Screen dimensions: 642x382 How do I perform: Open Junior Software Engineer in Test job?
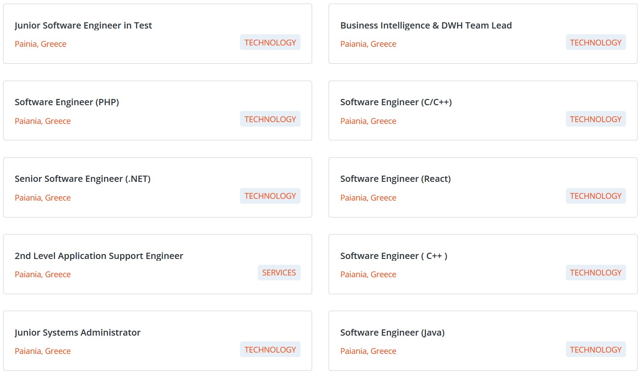pos(83,25)
